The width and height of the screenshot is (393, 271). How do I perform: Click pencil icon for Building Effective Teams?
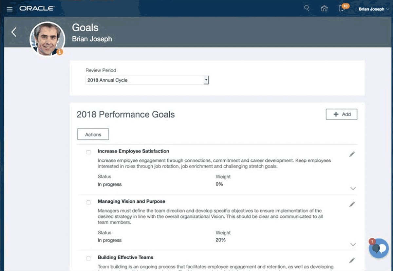pyautogui.click(x=352, y=260)
